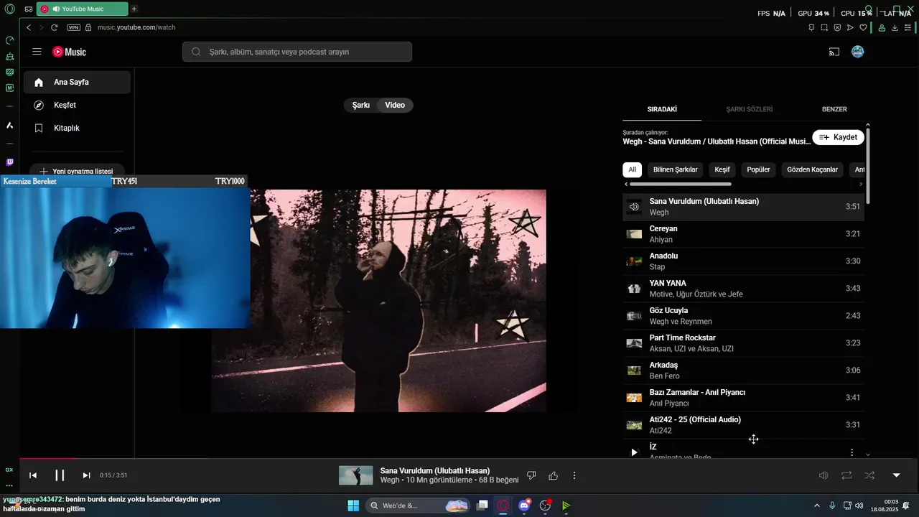The height and width of the screenshot is (517, 919).
Task: Like the current song
Action: [x=554, y=475]
